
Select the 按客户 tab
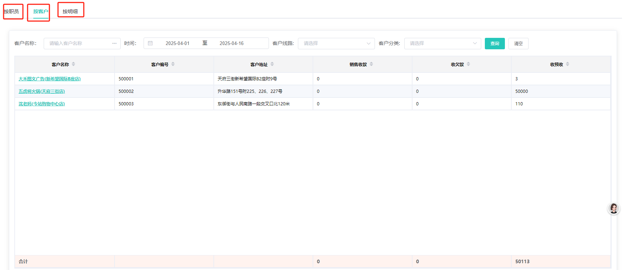coord(40,11)
